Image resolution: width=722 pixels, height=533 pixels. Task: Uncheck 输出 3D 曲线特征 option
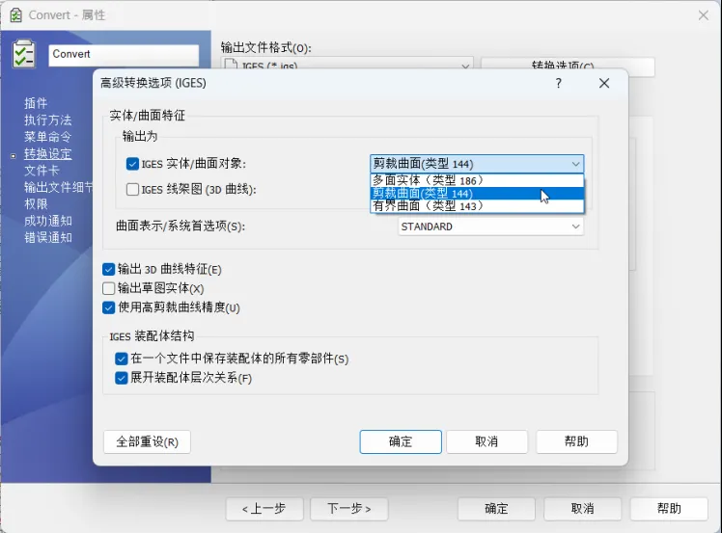coord(109,270)
